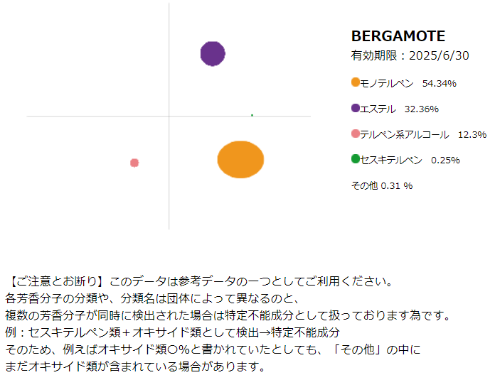Click the purple legend dot for エステル
This screenshot has width=495, height=375.
(x=356, y=108)
